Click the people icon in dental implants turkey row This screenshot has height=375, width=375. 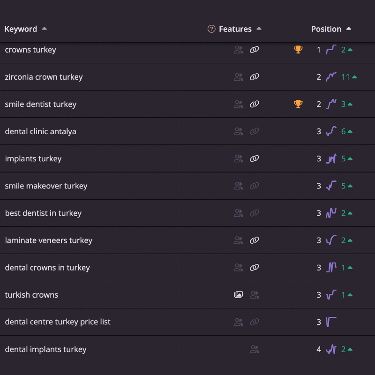point(254,349)
